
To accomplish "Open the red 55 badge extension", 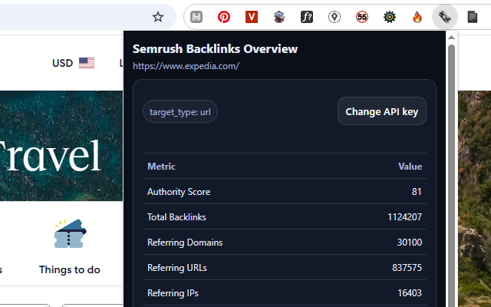I will coord(362,17).
